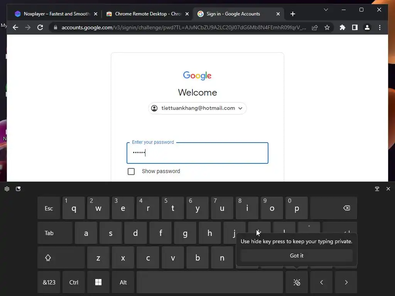Open the Chrome profile icon
395x296 pixels.
[367, 27]
